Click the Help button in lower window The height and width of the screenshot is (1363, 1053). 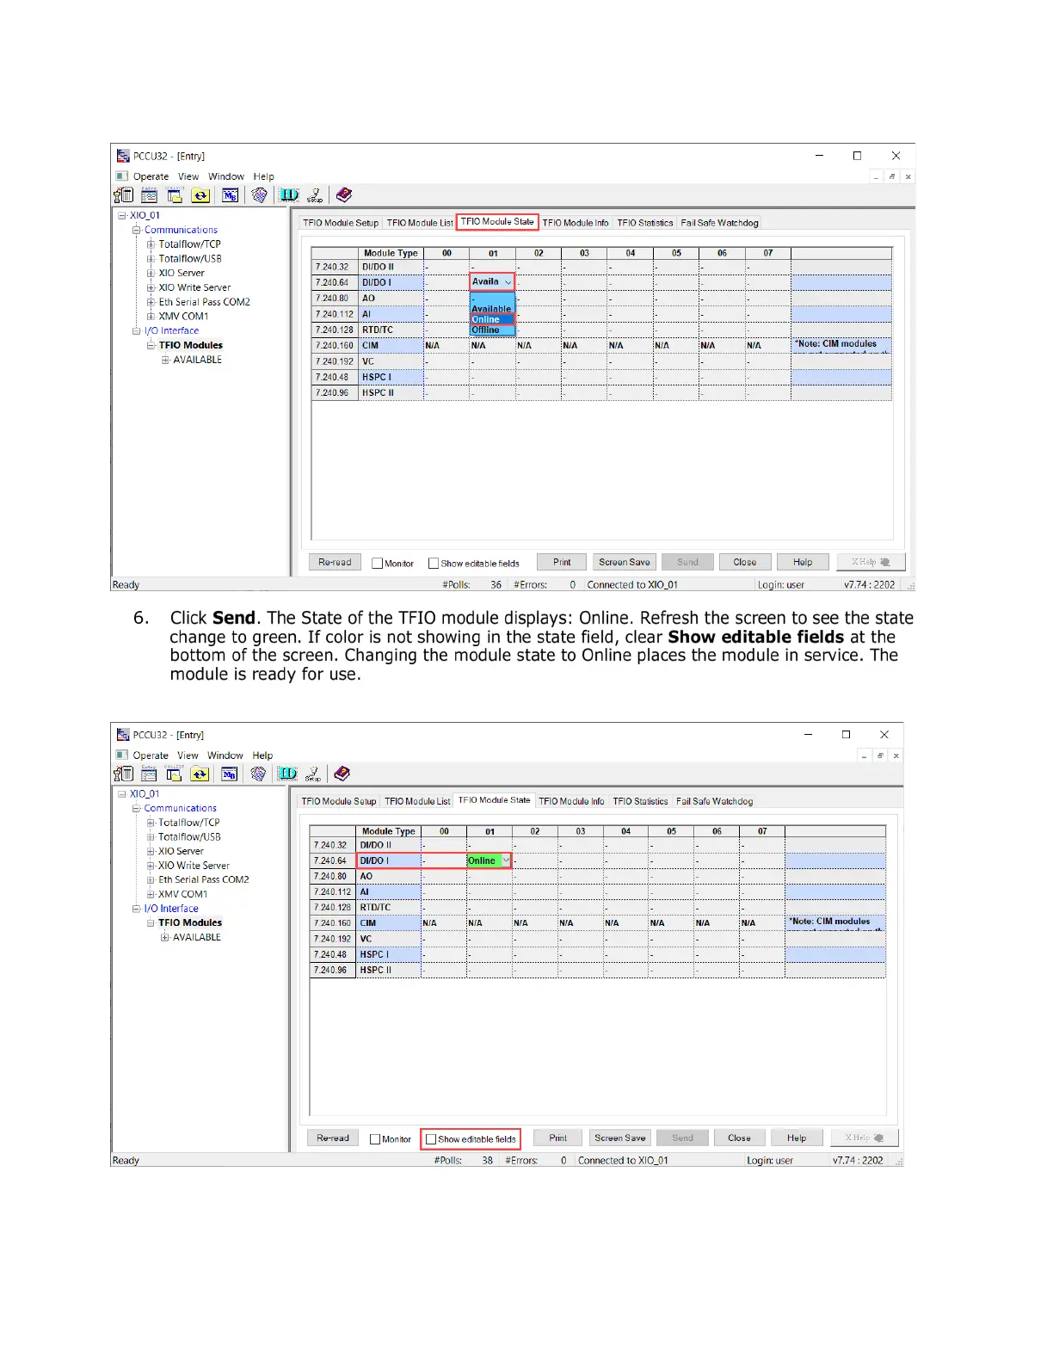(797, 1138)
